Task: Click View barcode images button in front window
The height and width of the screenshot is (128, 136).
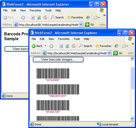Action: tap(58, 60)
